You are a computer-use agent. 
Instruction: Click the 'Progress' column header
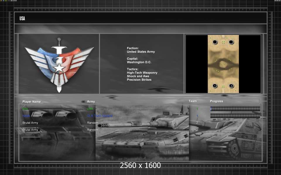coord(217,101)
